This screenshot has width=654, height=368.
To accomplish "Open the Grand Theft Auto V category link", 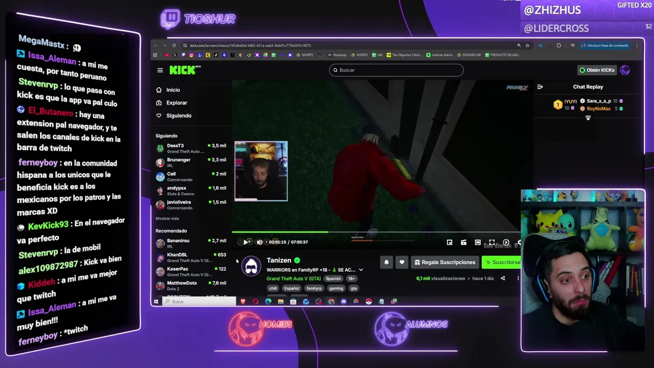I will 293,279.
